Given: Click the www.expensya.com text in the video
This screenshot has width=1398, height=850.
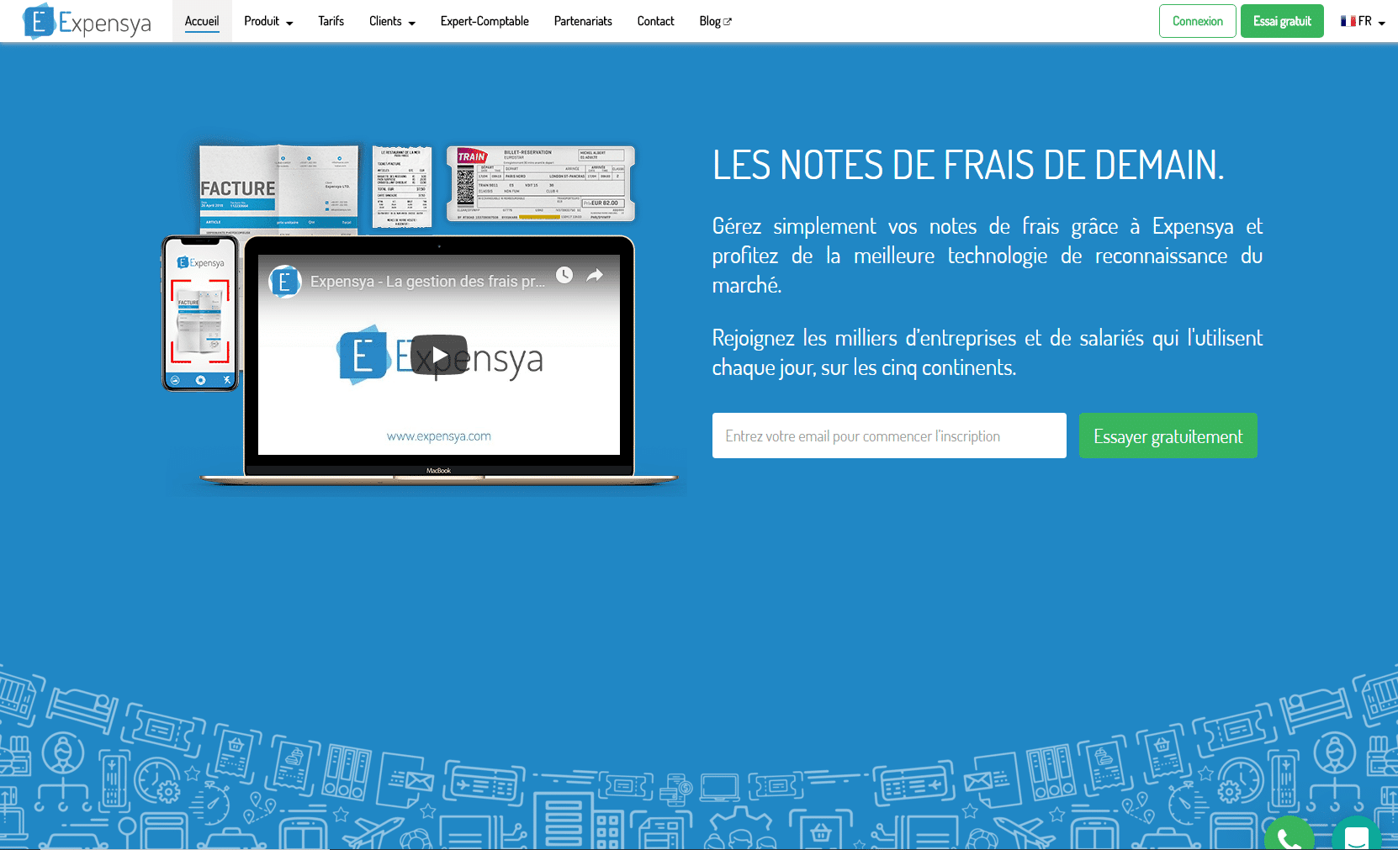Looking at the screenshot, I should click(439, 436).
